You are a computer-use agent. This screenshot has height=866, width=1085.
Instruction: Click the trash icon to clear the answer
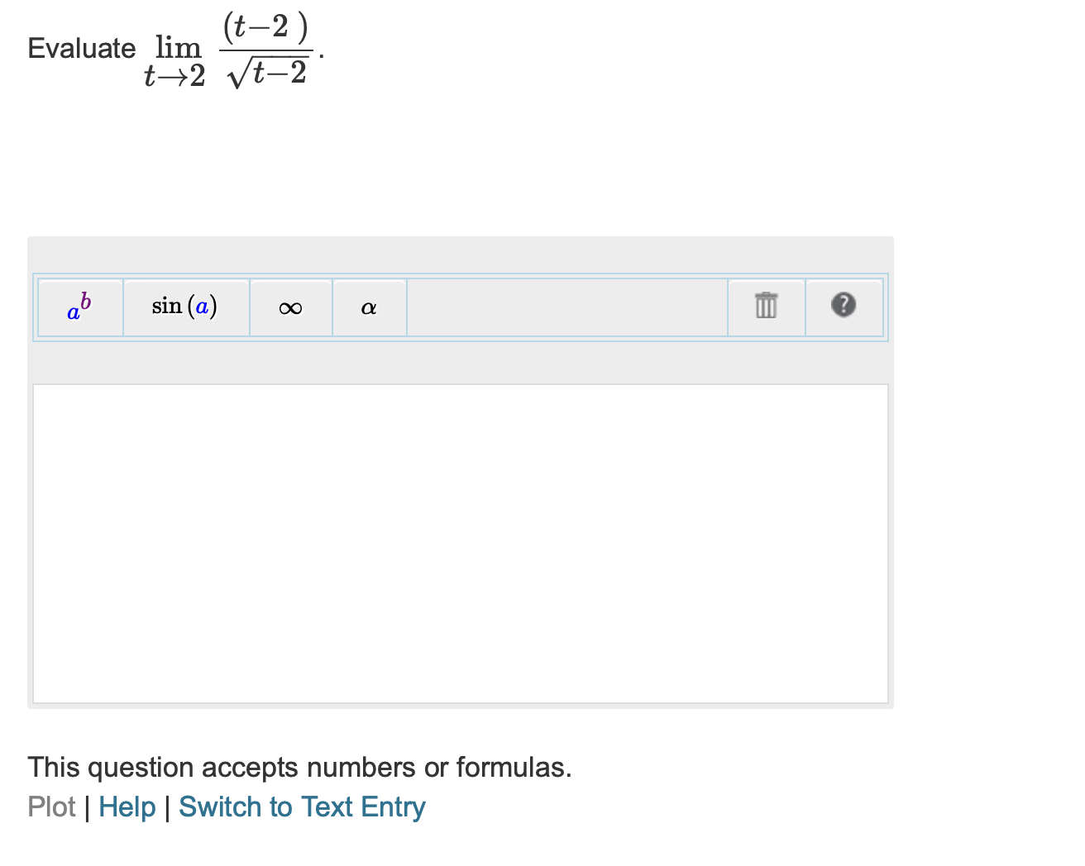click(765, 307)
